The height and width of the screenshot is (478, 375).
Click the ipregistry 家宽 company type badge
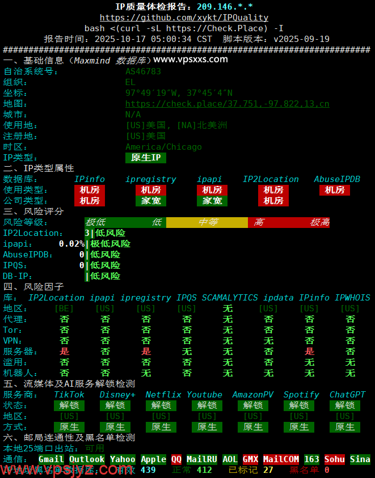[151, 201]
